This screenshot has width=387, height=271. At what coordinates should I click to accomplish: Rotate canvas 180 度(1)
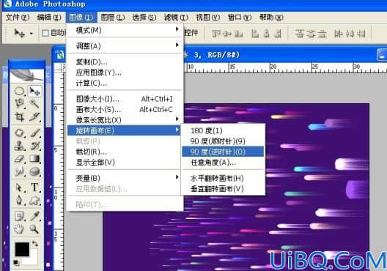pyautogui.click(x=223, y=130)
